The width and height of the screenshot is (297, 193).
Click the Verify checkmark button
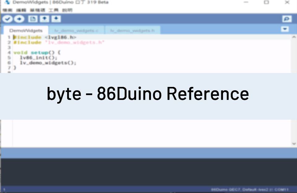click(x=7, y=19)
